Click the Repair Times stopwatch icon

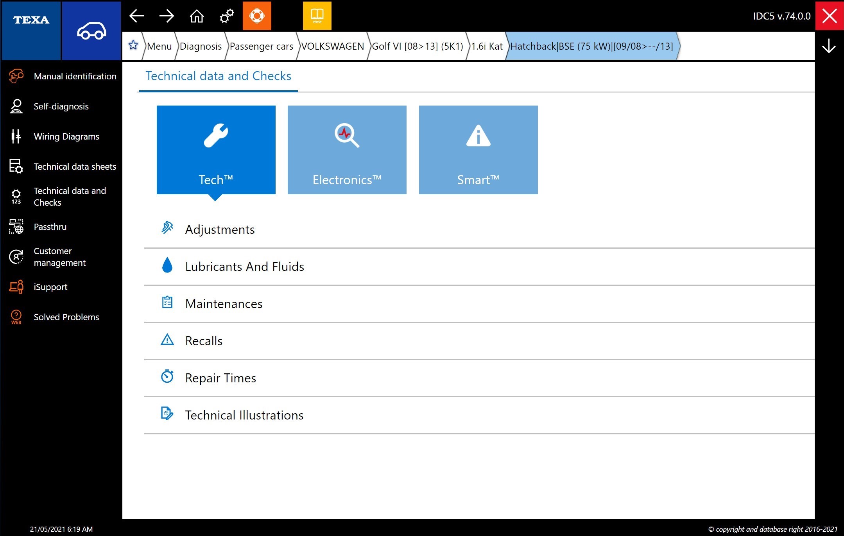167,376
